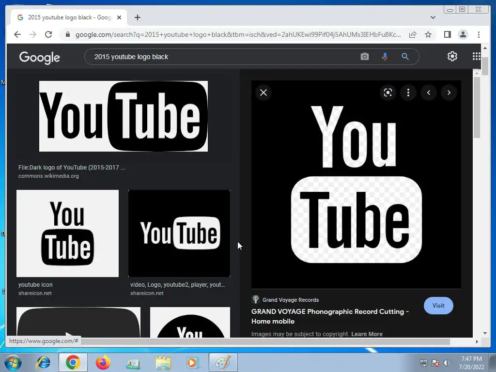Click 'Grand Voyage Records' source name
Viewport: 496px width, 372px height.
click(291, 300)
